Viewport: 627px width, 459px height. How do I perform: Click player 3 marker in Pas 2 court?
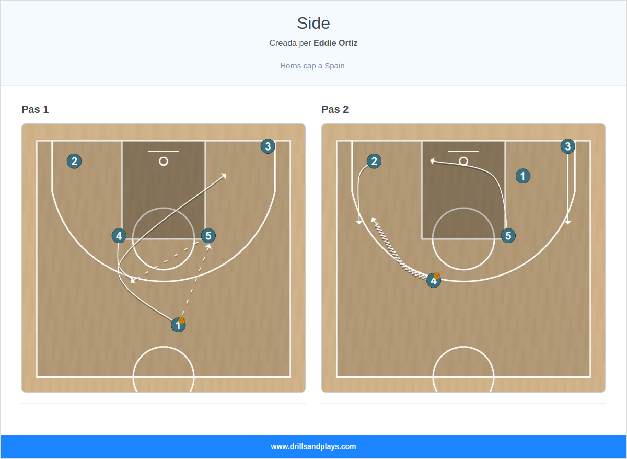coord(568,146)
